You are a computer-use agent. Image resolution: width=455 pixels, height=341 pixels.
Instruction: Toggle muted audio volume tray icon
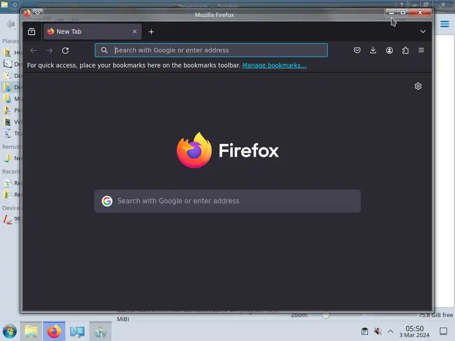pyautogui.click(x=378, y=331)
